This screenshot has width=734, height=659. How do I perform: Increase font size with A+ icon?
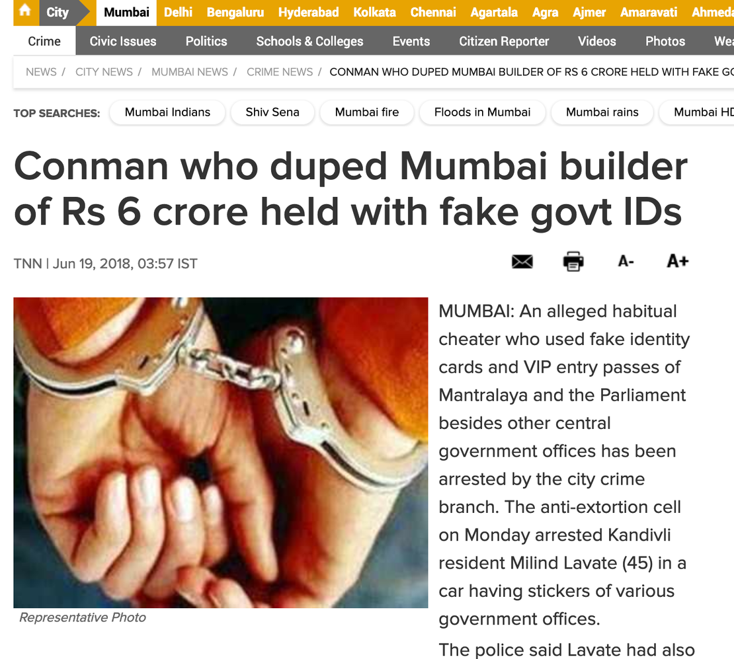point(677,260)
